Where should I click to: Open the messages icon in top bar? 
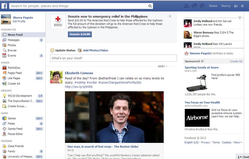[194, 6]
